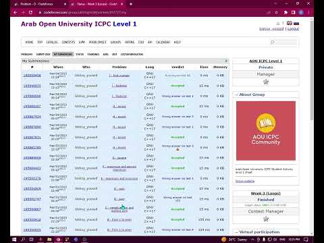Screen dimensions: 324x243
Task: Go to the STATUS contest tab
Action: (80, 54)
